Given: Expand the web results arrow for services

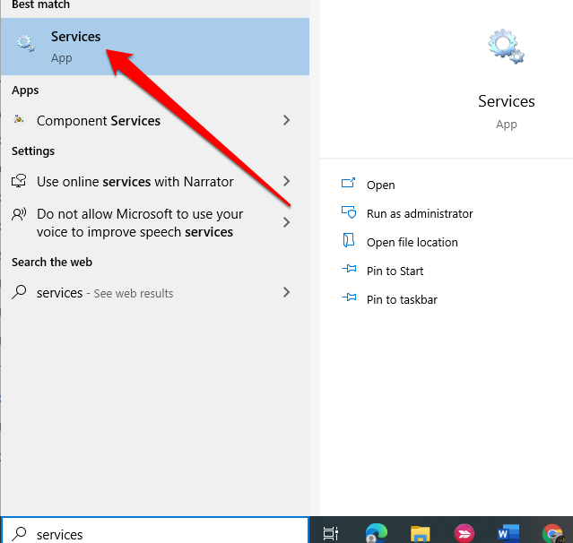Looking at the screenshot, I should pyautogui.click(x=286, y=292).
